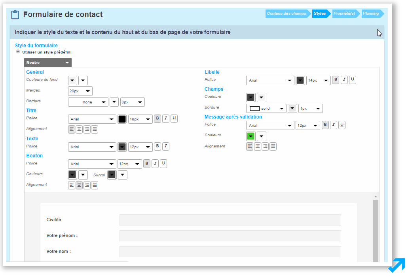Go to 'Contenu des champs' step
Image resolution: width=408 pixels, height=277 pixels.
point(288,13)
